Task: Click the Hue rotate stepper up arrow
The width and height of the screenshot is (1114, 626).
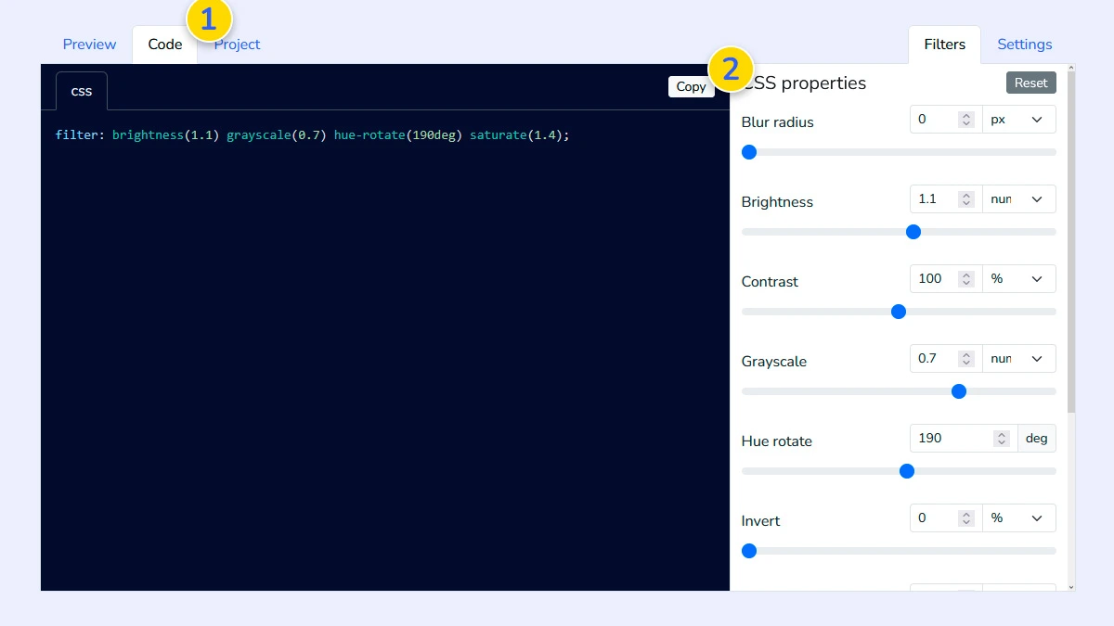Action: pos(1001,433)
